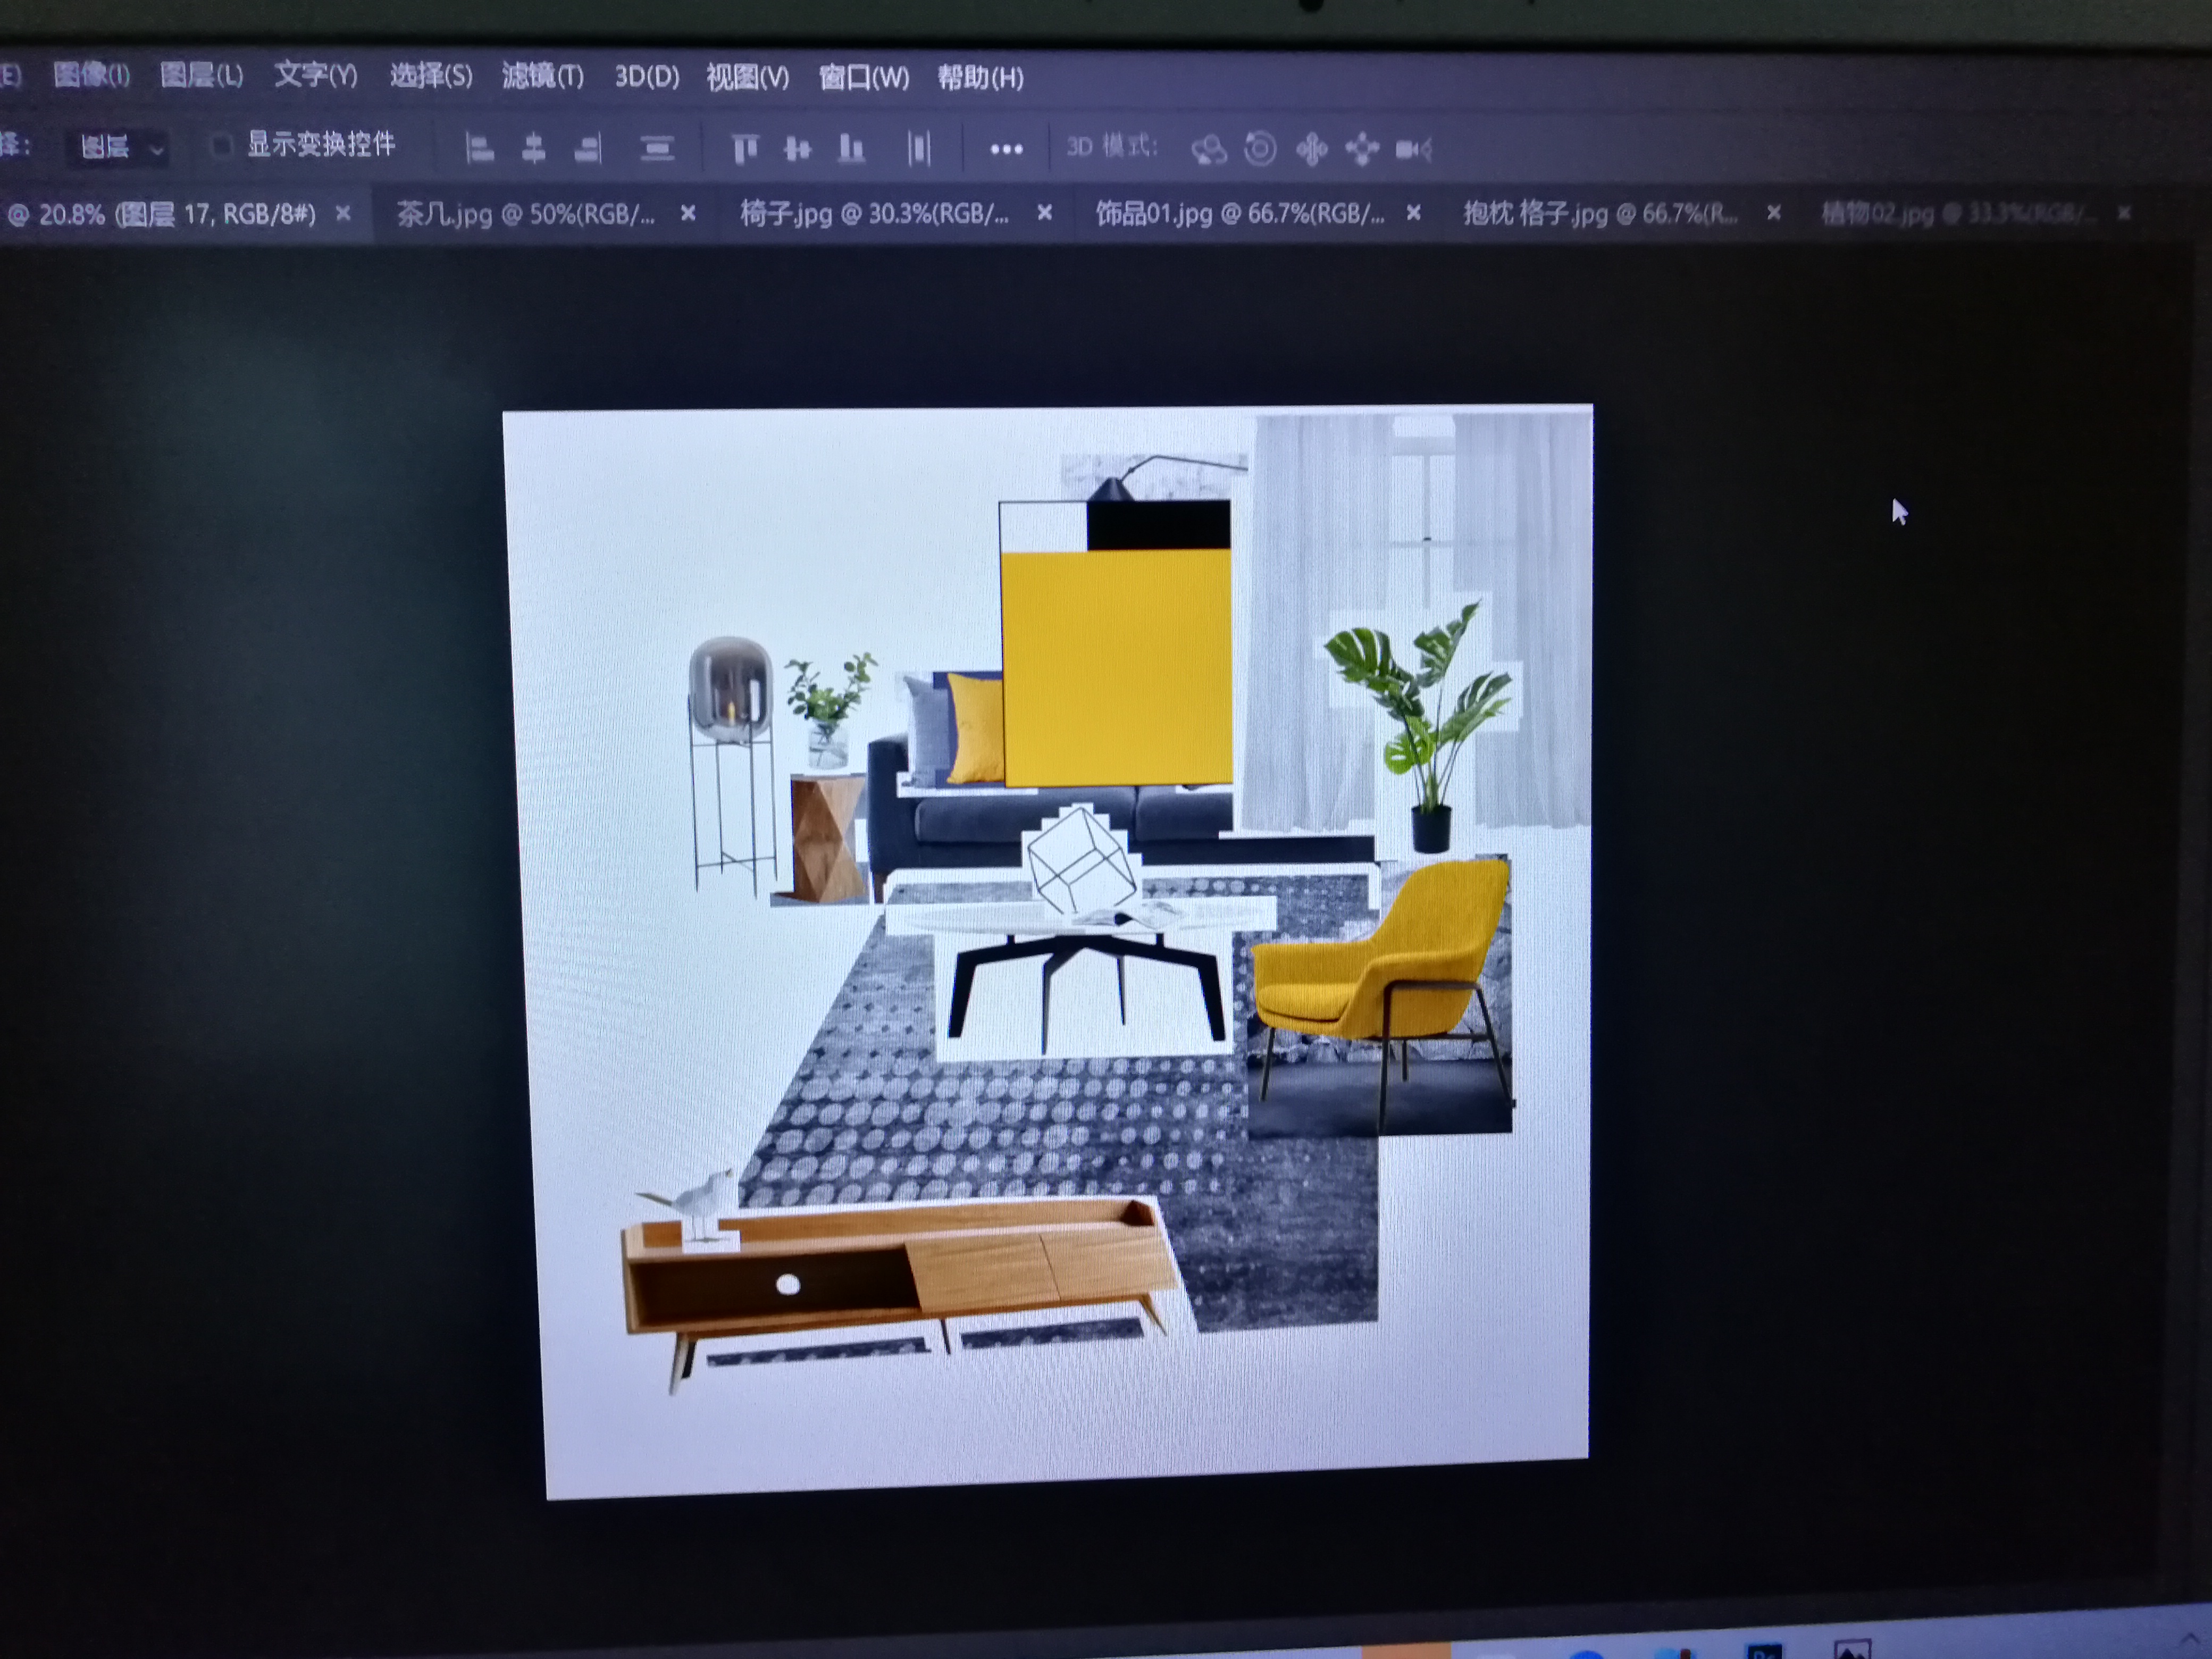Click the Align Right Edges icon

(x=588, y=149)
